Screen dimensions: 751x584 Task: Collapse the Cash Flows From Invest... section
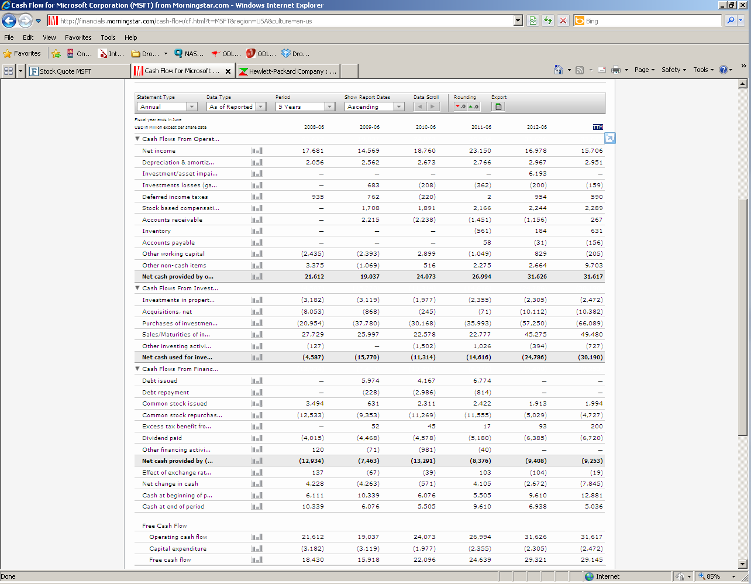(138, 288)
